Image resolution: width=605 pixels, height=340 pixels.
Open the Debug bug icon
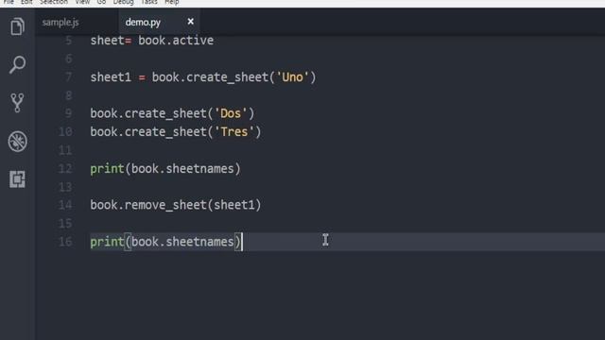(x=17, y=141)
